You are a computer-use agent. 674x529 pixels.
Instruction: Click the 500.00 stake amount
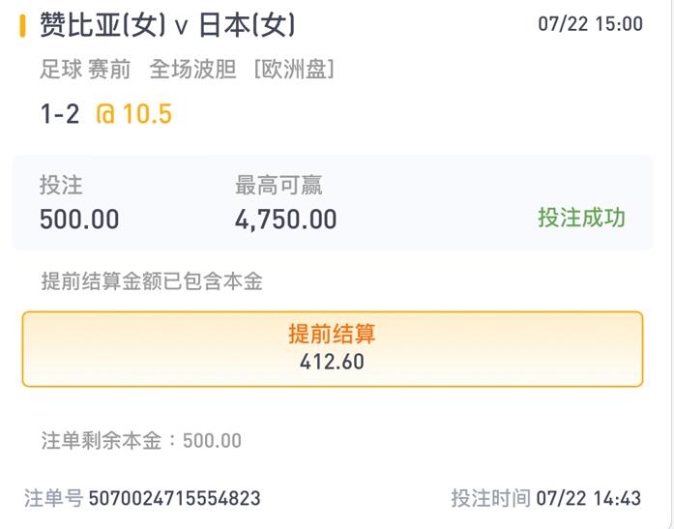click(79, 220)
